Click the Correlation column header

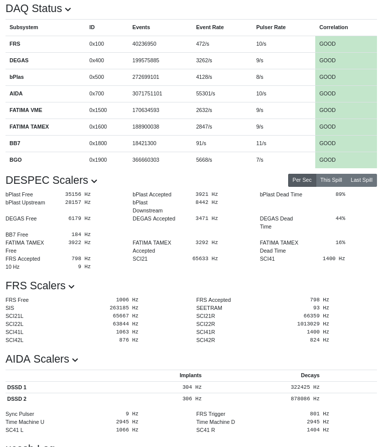pyautogui.click(x=333, y=28)
